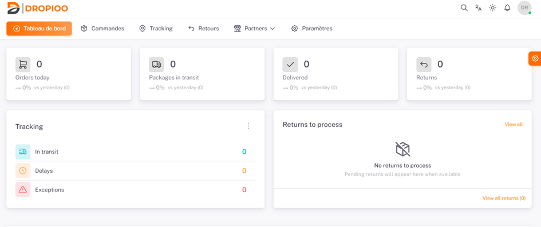The image size is (541, 227).
Task: Click the Partners chevron arrow
Action: 273,29
